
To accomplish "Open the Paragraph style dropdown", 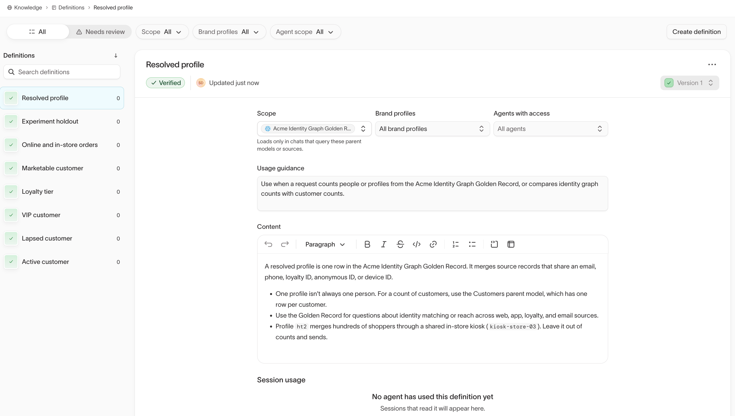I will point(325,244).
